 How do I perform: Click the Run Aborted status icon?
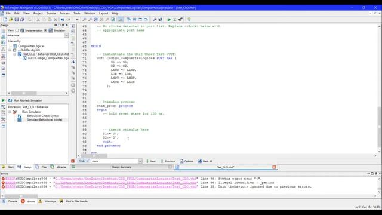(10, 100)
